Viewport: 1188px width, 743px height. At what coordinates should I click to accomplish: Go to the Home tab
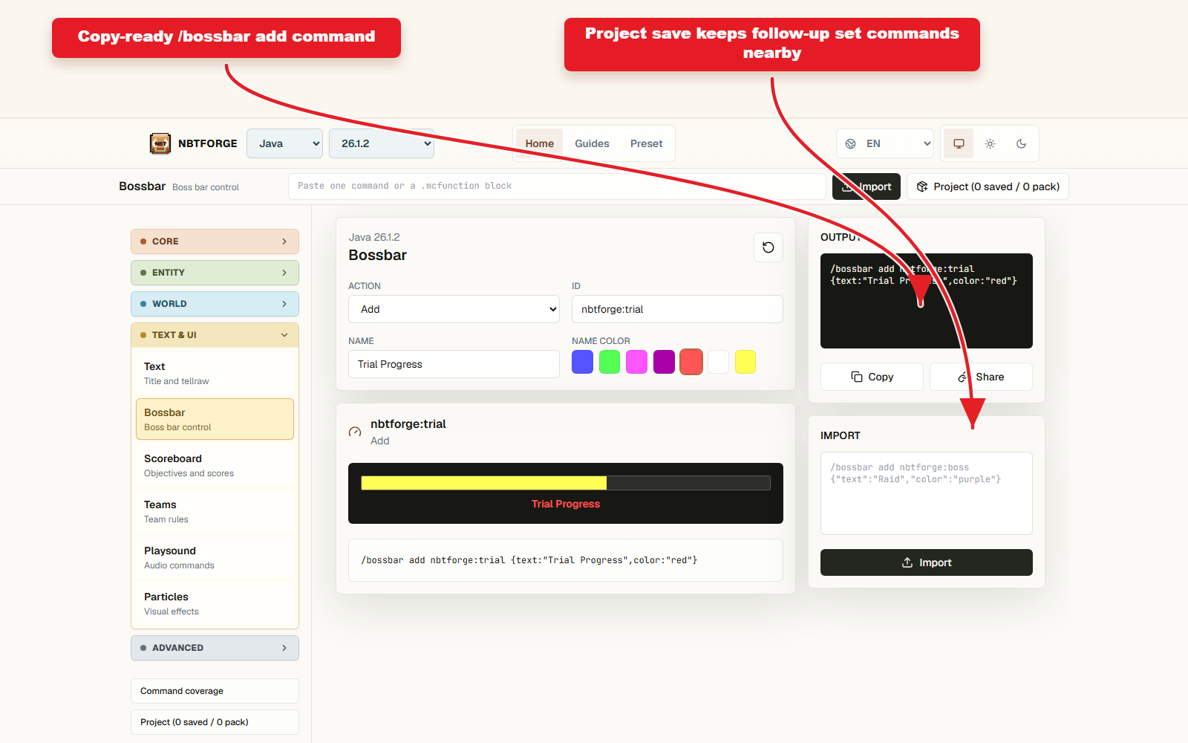(540, 143)
